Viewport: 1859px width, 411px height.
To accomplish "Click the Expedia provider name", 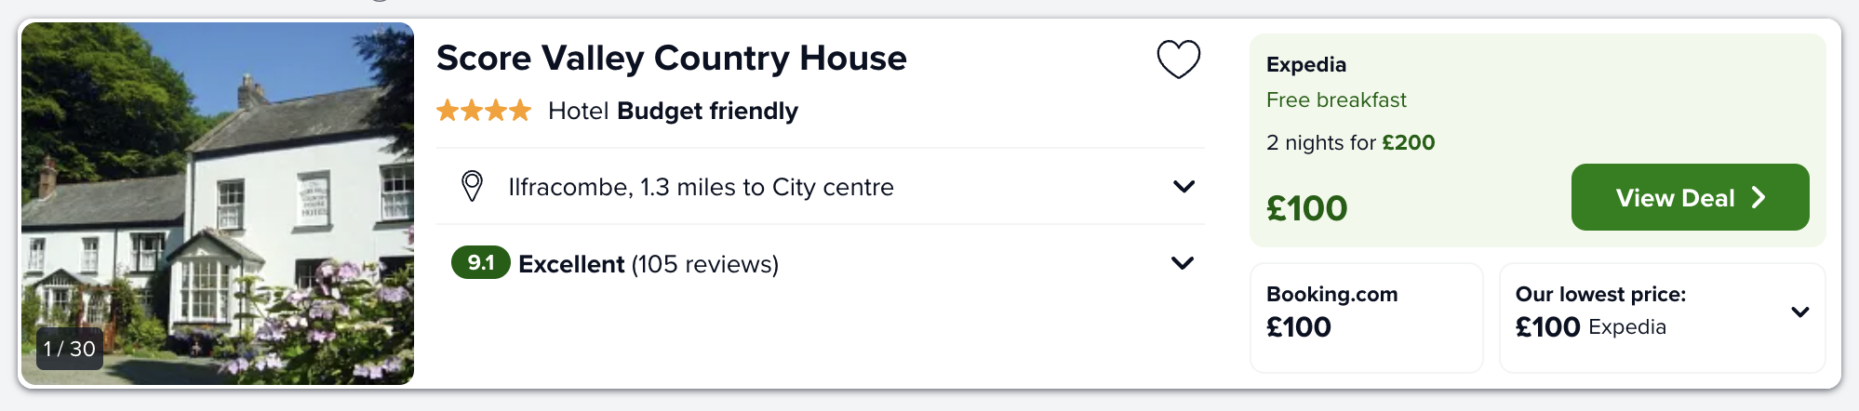I will coord(1306,64).
